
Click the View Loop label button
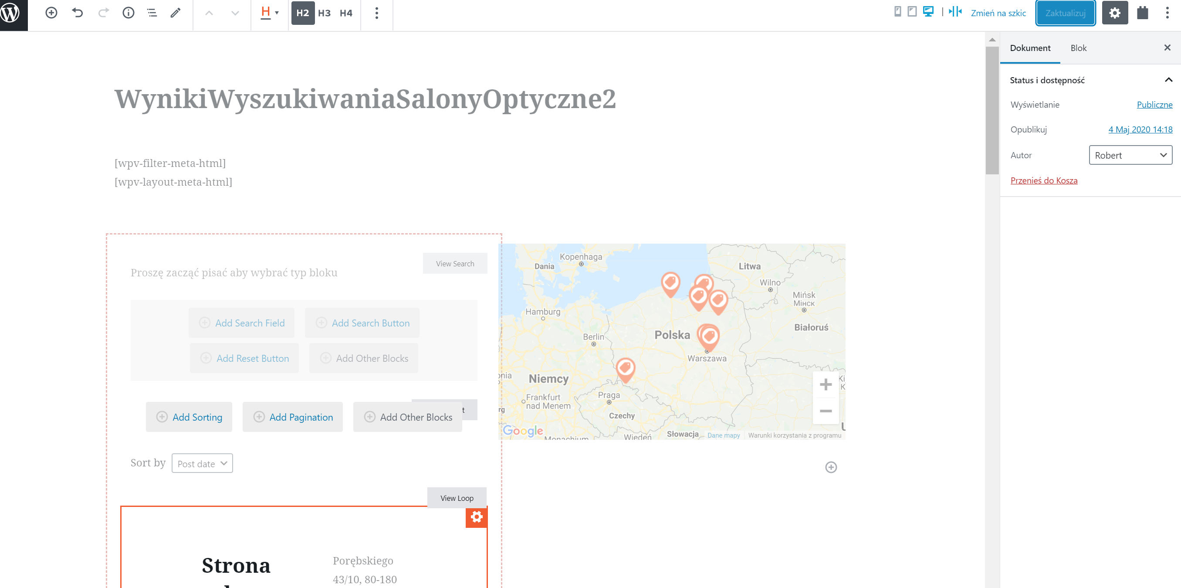coord(457,498)
